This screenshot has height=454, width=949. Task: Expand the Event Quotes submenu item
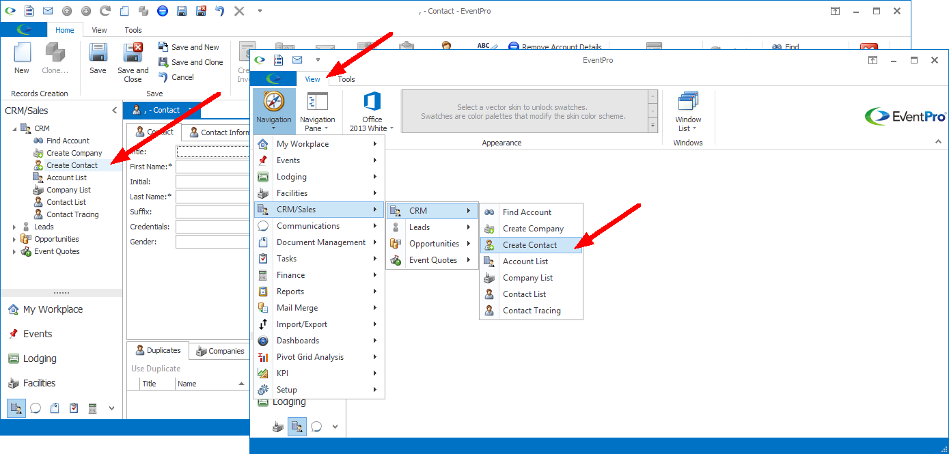click(431, 260)
